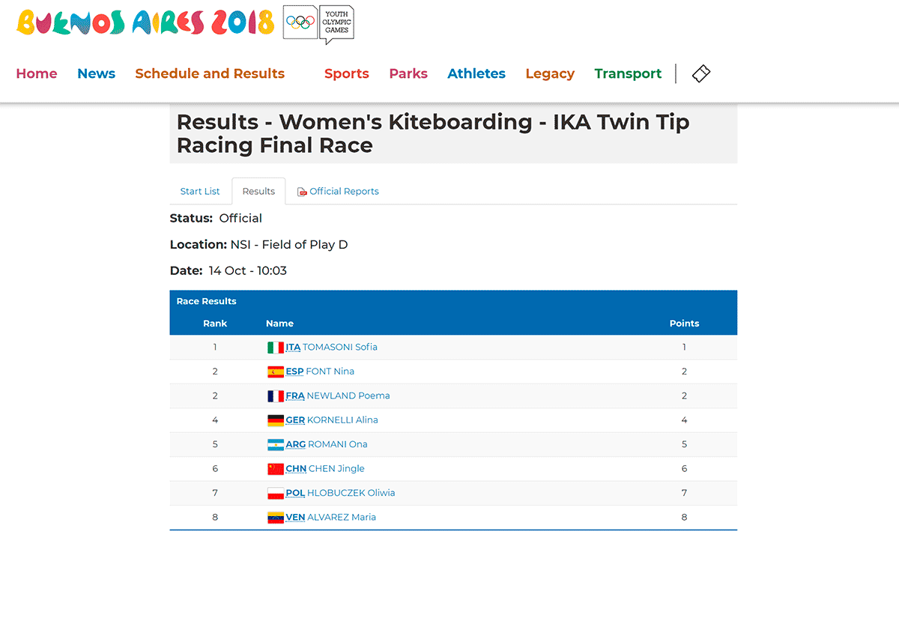Click the Argentine flag beside ROMANI Ona
Screen dimensions: 899x633
point(276,444)
